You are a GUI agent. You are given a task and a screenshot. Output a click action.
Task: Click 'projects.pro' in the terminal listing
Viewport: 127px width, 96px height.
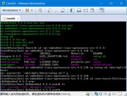coord(81,62)
